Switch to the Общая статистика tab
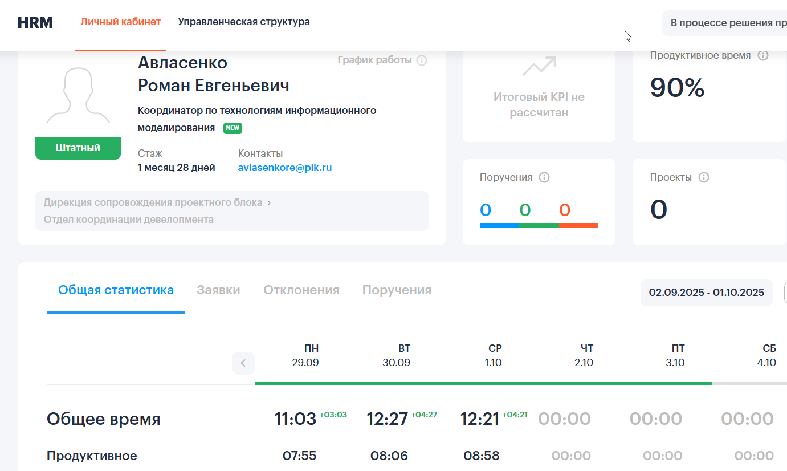 click(x=116, y=290)
